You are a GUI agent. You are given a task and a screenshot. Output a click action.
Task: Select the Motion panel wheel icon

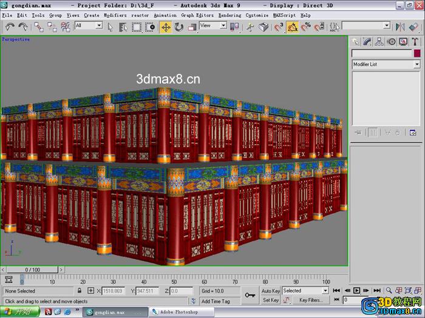pos(391,42)
